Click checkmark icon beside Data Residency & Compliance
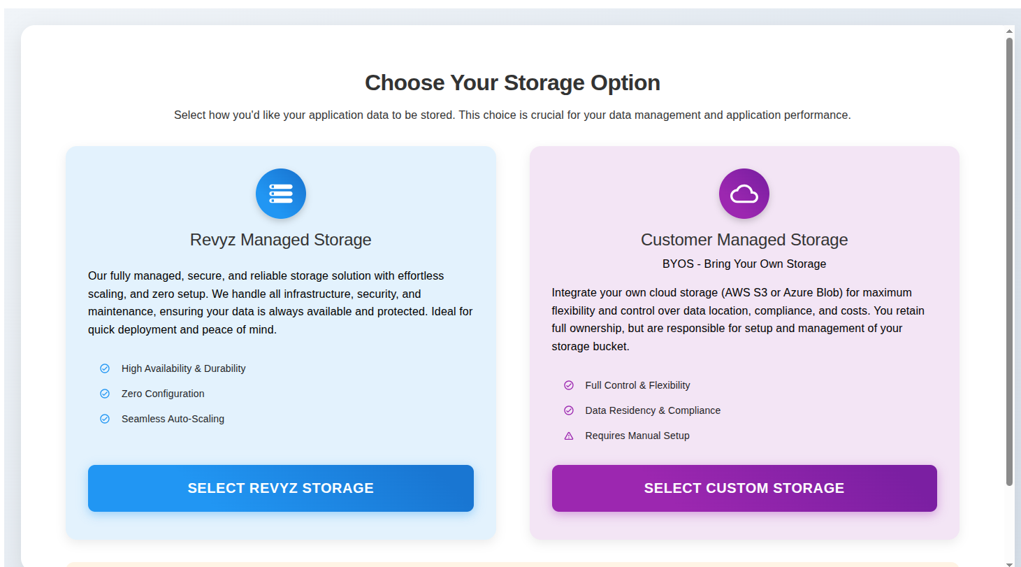The height and width of the screenshot is (567, 1021). tap(569, 410)
